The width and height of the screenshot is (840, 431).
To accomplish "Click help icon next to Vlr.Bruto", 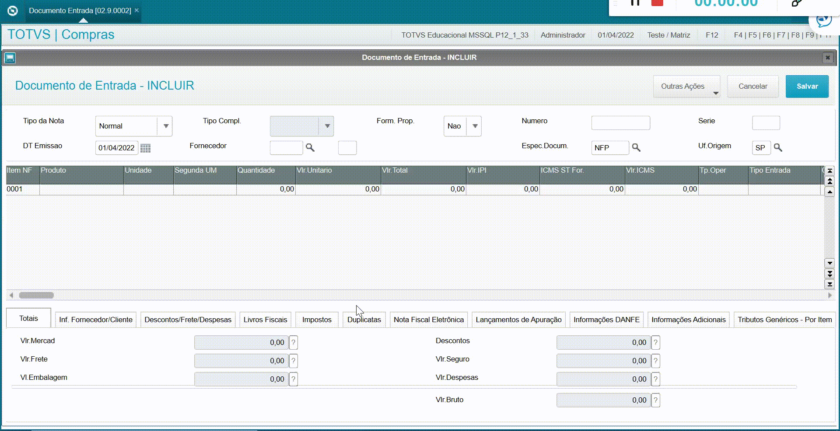I will click(655, 400).
